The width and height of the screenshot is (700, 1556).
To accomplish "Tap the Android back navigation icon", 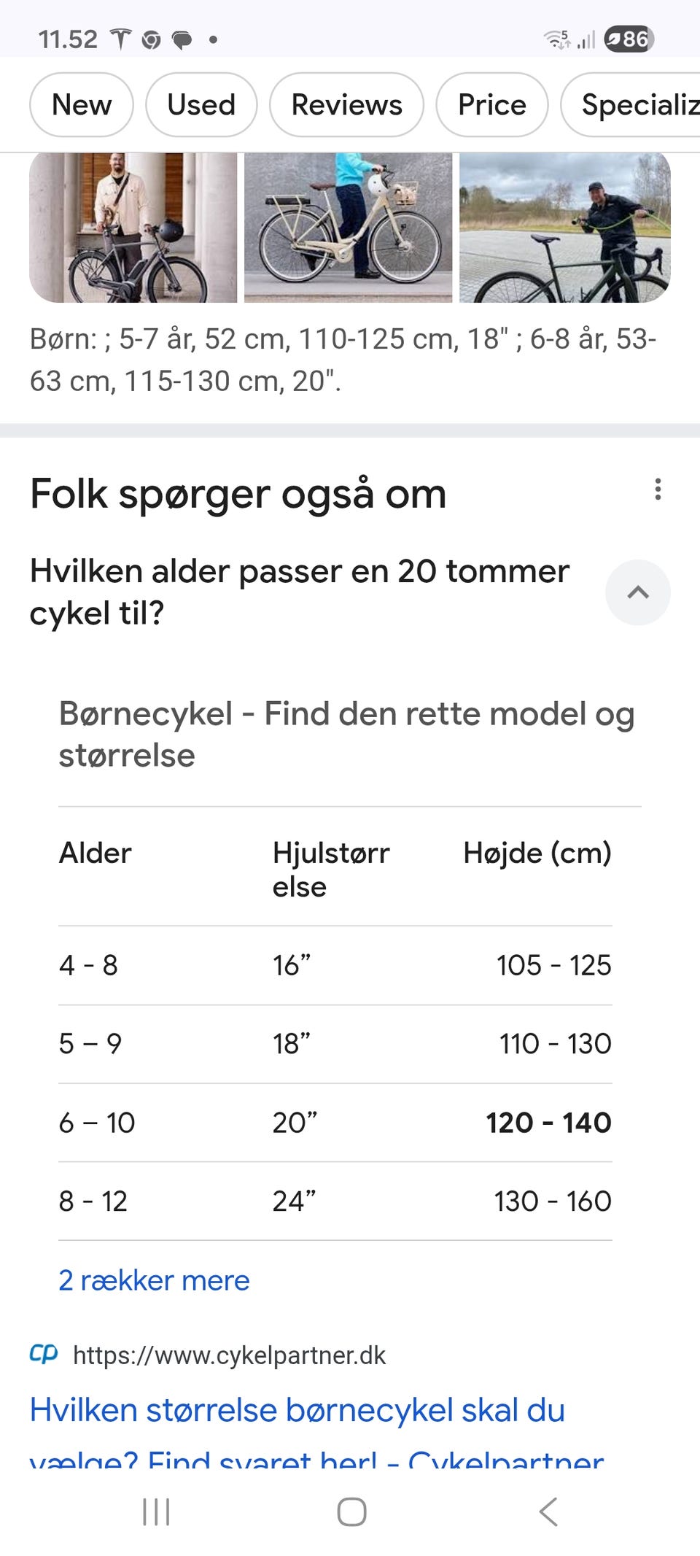I will [x=548, y=1512].
